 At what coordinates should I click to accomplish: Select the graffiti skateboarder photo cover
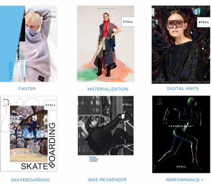tap(28, 133)
